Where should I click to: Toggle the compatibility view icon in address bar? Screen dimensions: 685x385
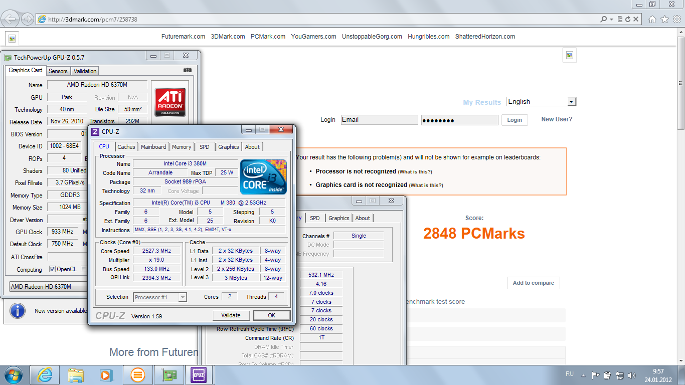(620, 19)
